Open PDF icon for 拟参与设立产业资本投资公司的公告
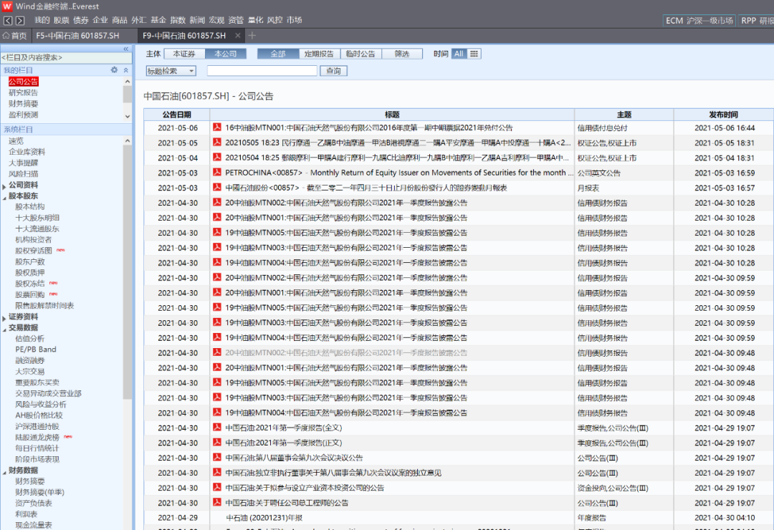Image resolution: width=774 pixels, height=530 pixels. 216,488
